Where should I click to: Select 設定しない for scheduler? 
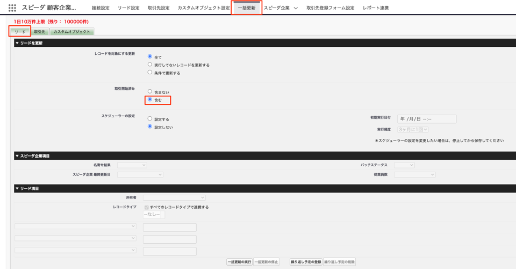150,126
